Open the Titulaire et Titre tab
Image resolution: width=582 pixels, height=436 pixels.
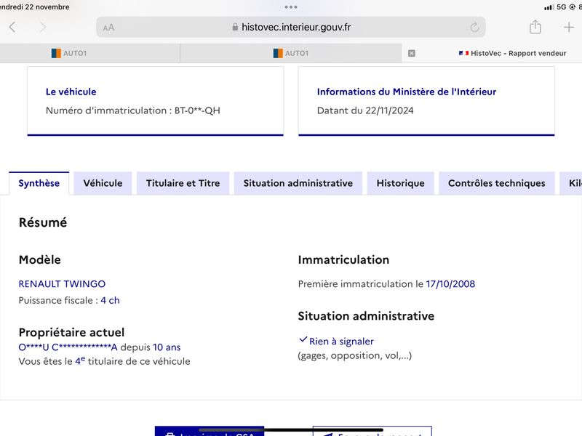click(x=183, y=183)
